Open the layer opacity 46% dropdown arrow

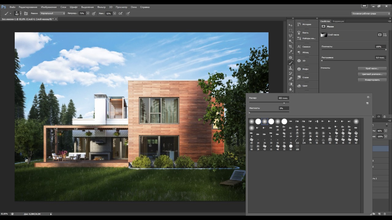(386, 131)
